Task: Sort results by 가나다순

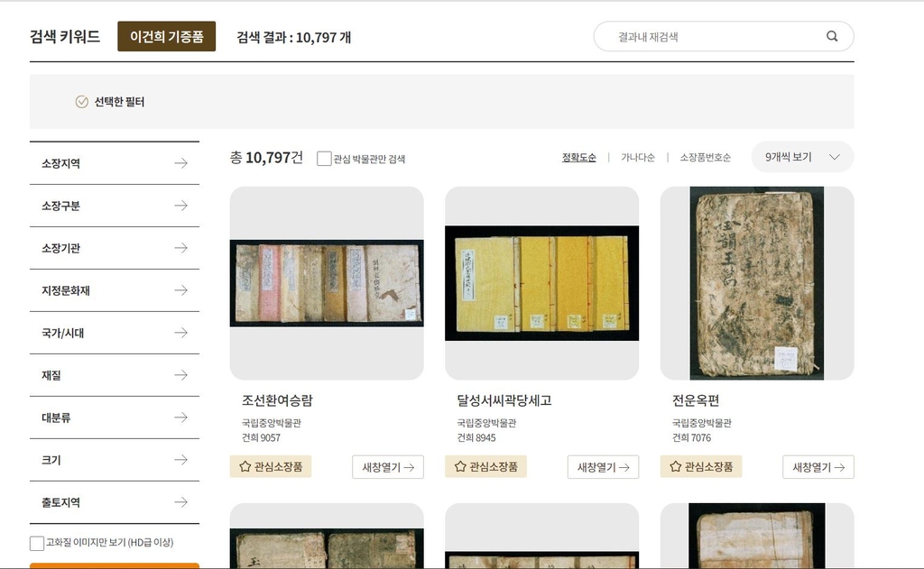Action: 637,158
